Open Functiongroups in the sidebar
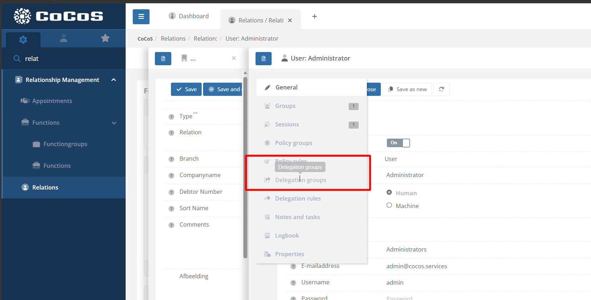 tap(65, 144)
